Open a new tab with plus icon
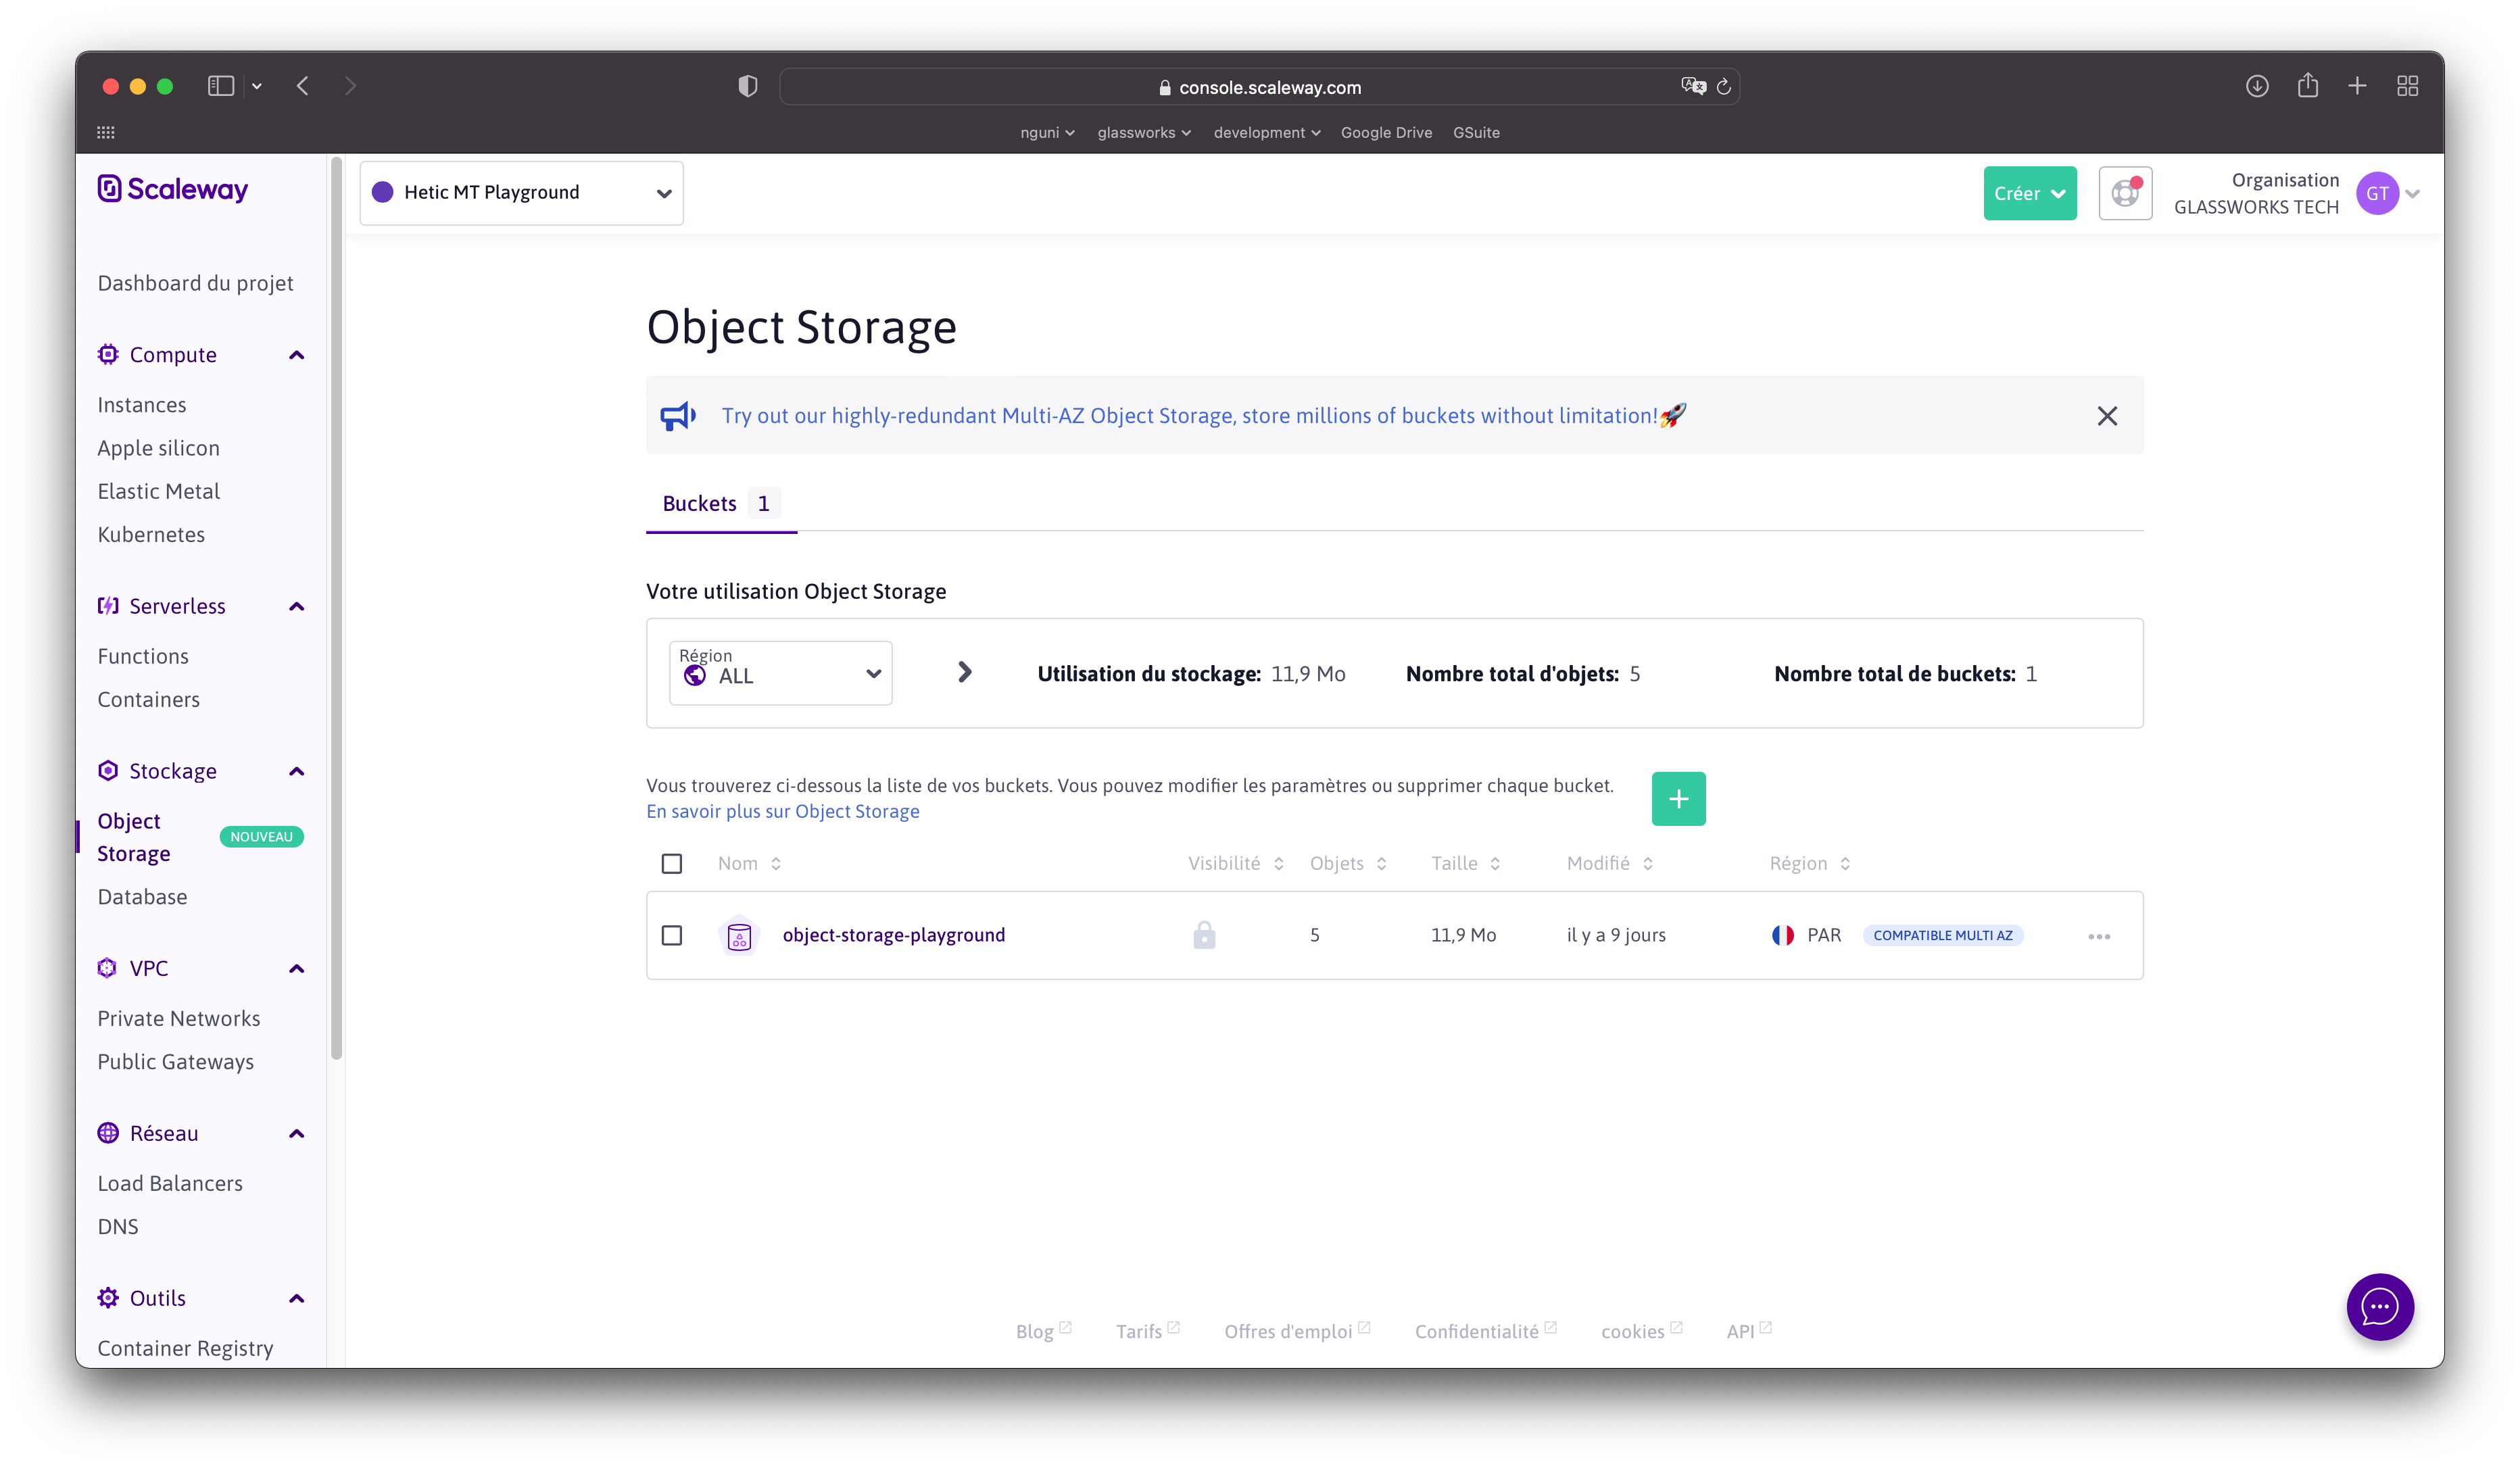Image resolution: width=2520 pixels, height=1468 pixels. 2357,86
